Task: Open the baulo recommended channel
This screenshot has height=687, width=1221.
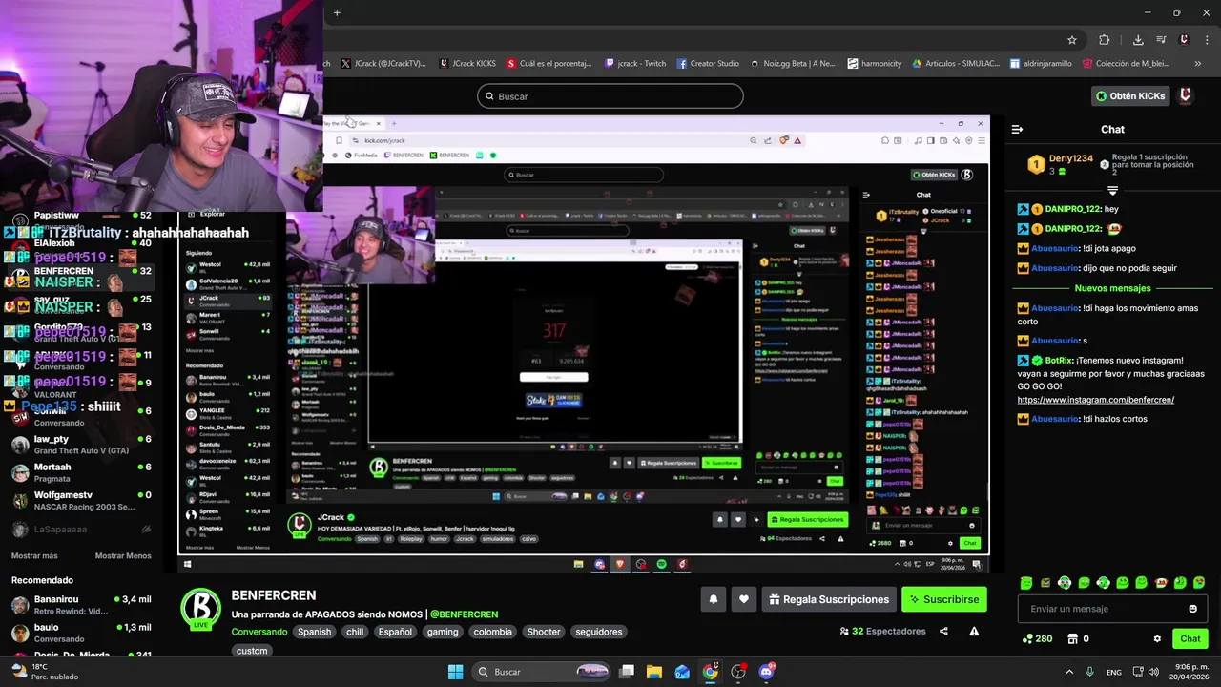Action: click(81, 633)
